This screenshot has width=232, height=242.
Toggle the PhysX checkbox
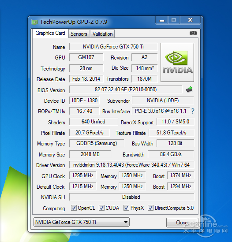click(126, 208)
